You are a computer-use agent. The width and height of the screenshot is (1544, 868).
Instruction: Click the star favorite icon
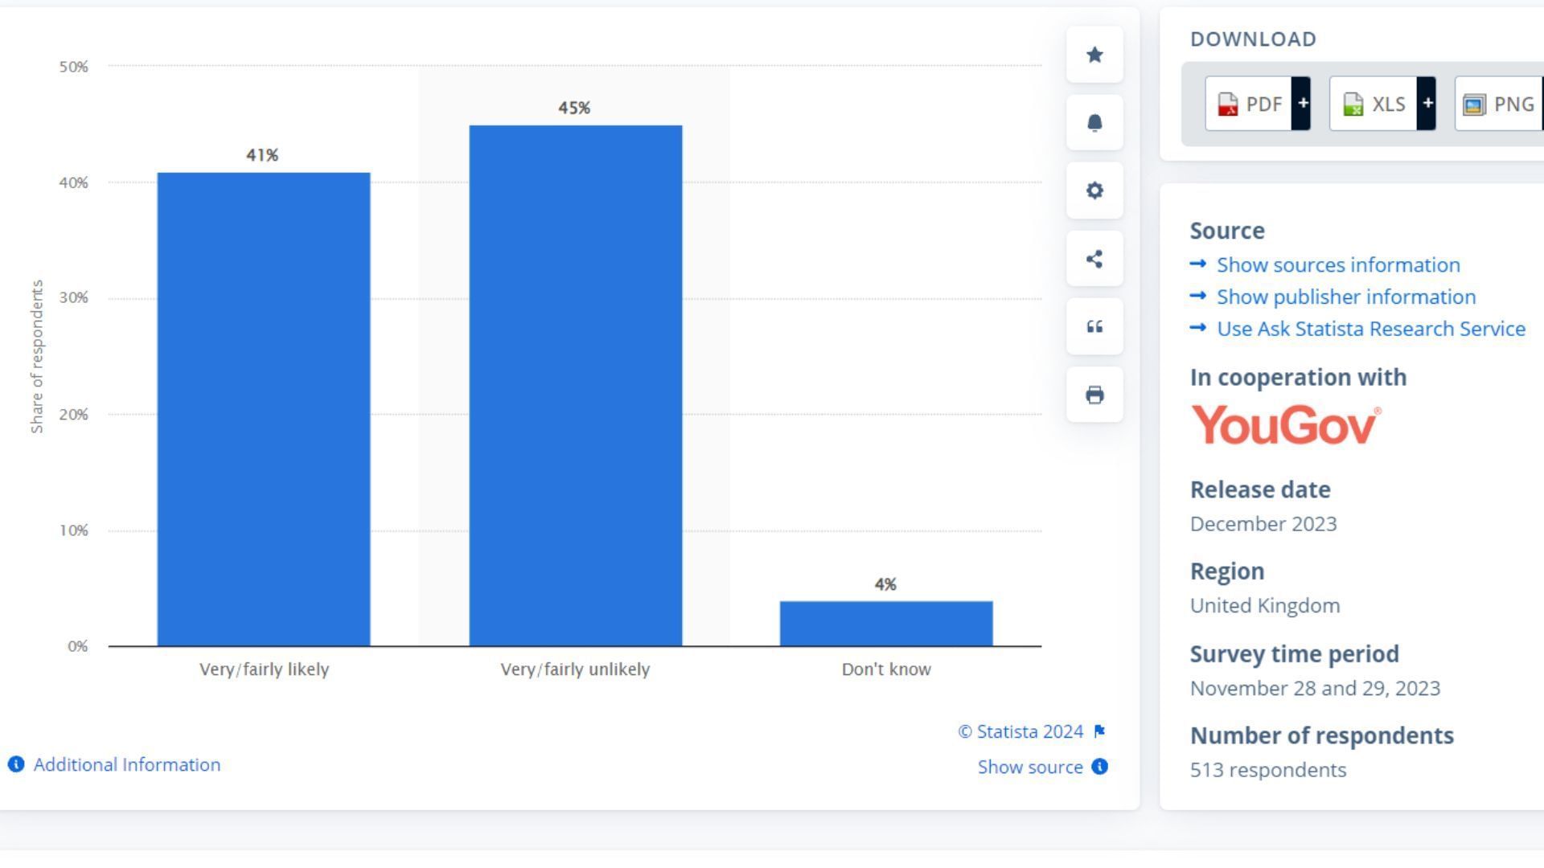click(x=1094, y=55)
